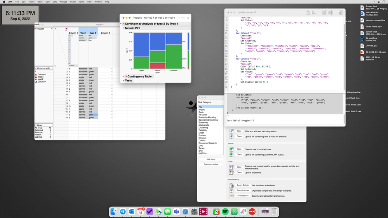Click the Open Script icon in JMP Starter
Screen dimensions: 388x218
click(x=231, y=137)
